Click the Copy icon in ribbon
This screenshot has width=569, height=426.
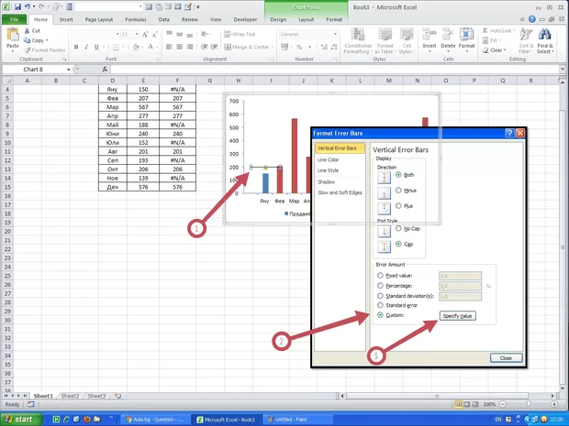[27, 40]
